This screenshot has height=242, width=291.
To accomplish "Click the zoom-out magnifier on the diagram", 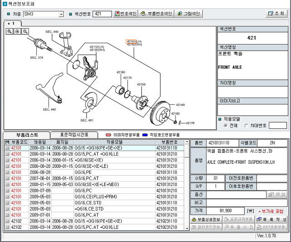I will (x=25, y=31).
